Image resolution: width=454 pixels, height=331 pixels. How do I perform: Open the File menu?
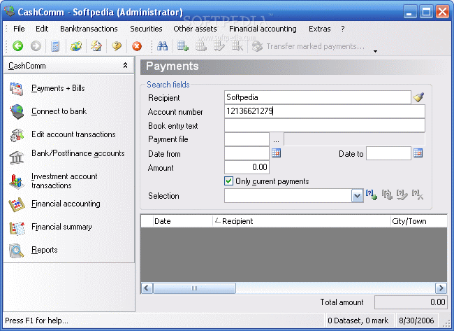coord(19,29)
